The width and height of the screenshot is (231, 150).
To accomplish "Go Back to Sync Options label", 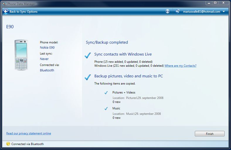I will 23,12.
